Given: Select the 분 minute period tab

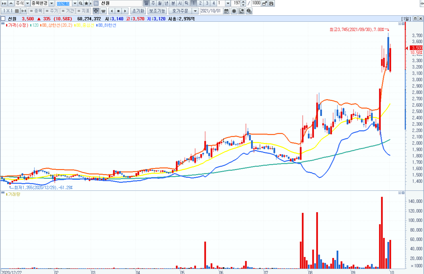Looking at the screenshot, I should coord(173,3).
